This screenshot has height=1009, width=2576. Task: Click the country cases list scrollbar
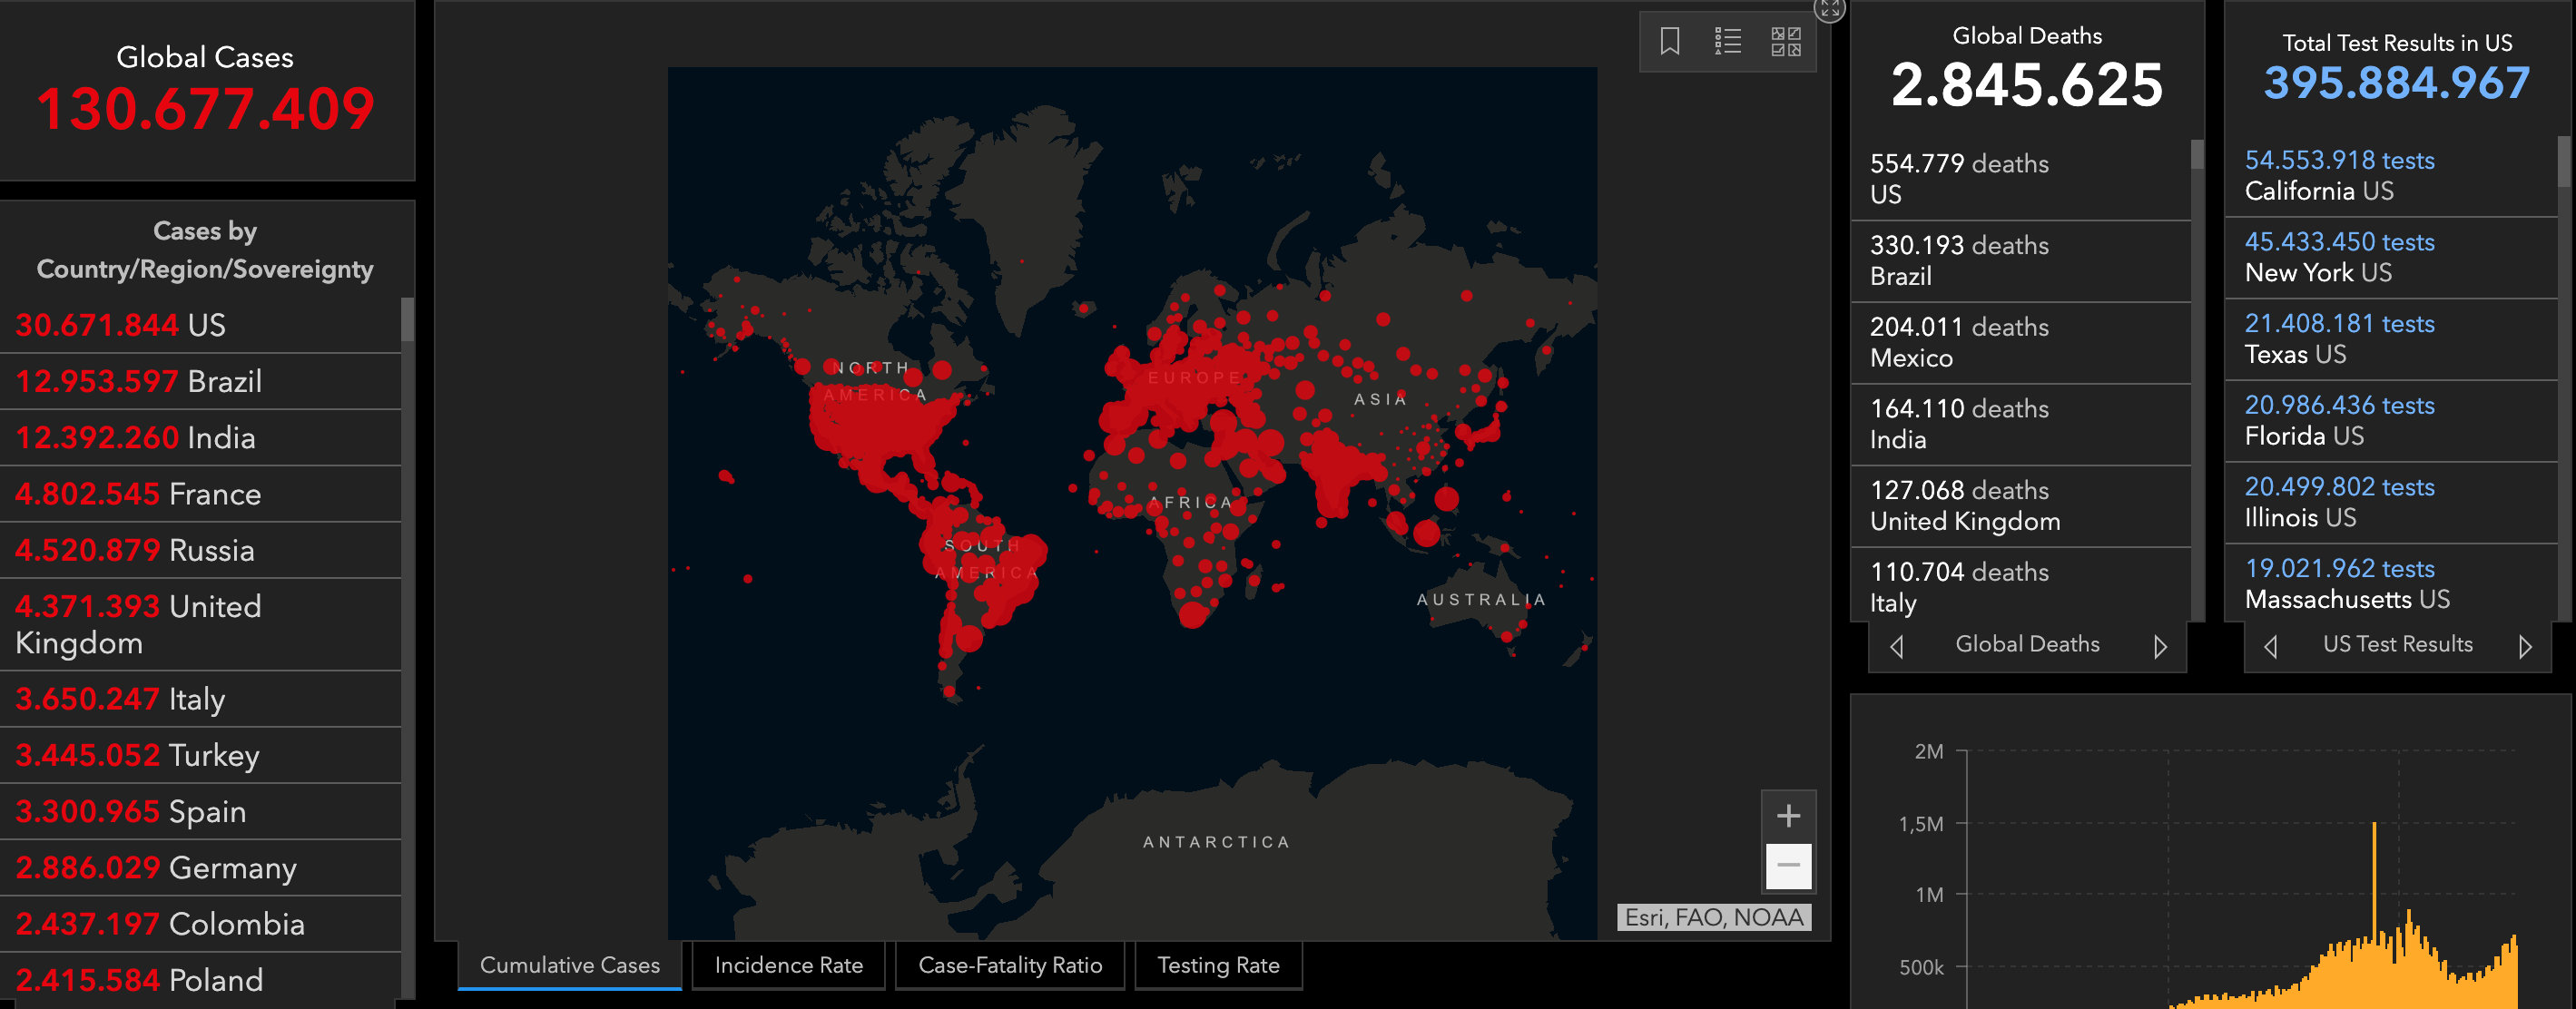[407, 320]
